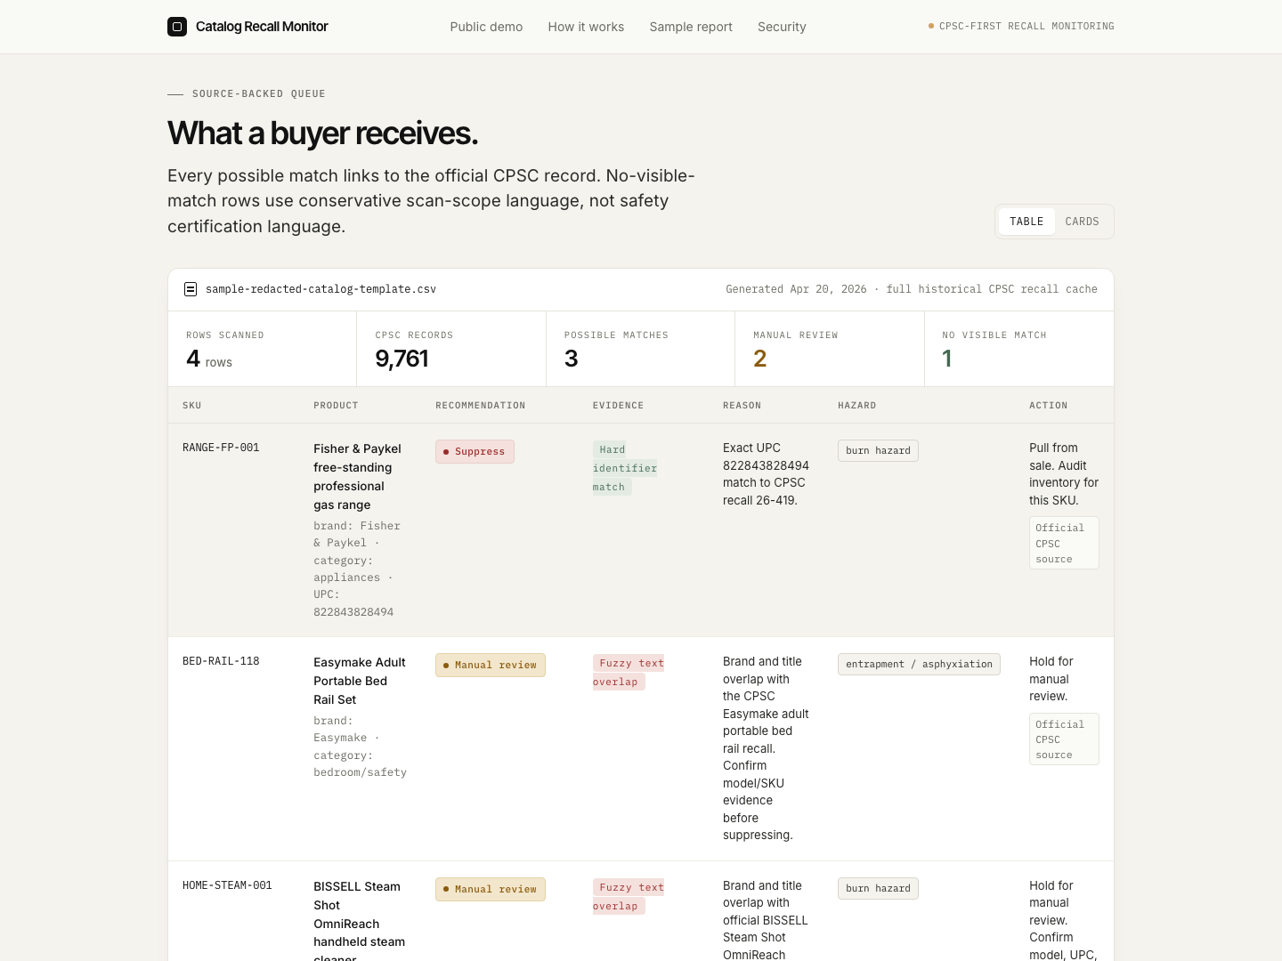Click the RECOMMENDATION column header
Viewport: 1282px width, 961px height.
(481, 406)
